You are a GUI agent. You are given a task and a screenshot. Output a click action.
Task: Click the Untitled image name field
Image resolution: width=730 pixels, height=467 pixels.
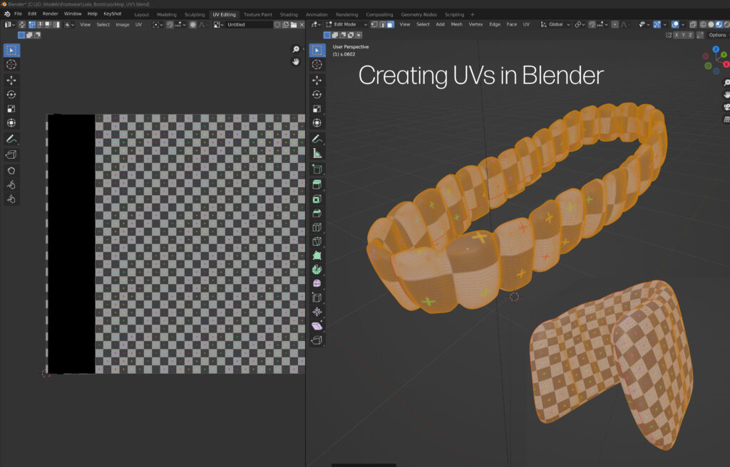(x=247, y=24)
